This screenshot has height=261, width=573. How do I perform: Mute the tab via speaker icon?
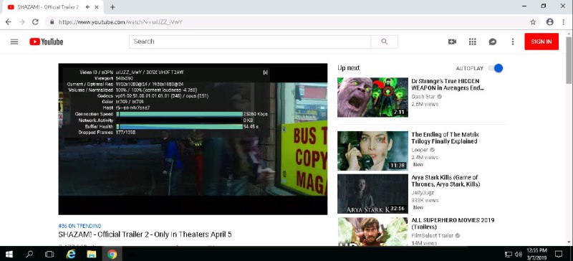(87, 7)
